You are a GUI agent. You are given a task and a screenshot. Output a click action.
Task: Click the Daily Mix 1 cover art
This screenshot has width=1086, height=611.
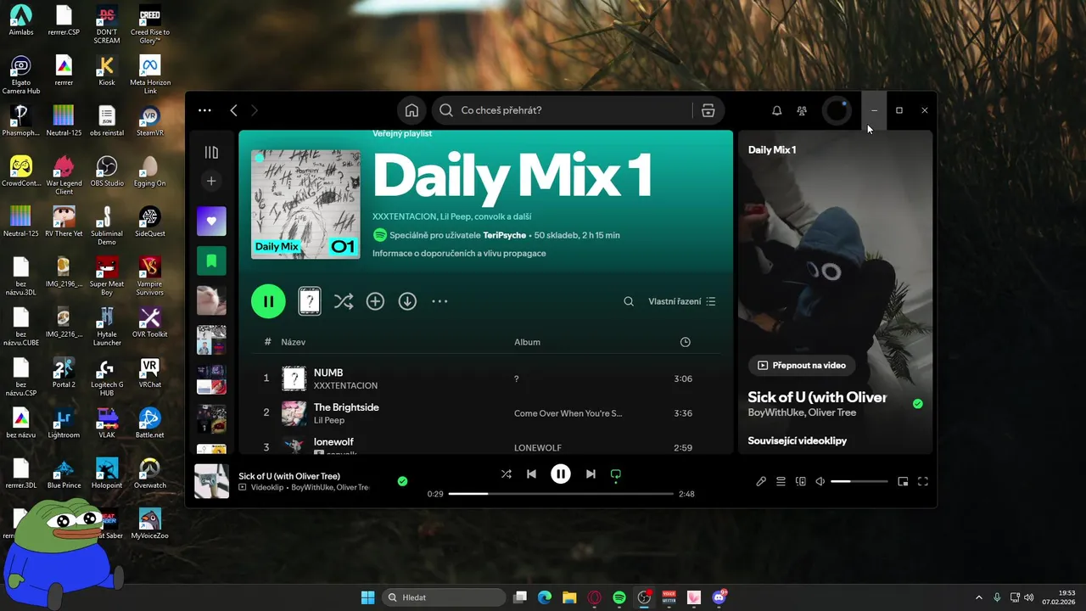pos(305,205)
